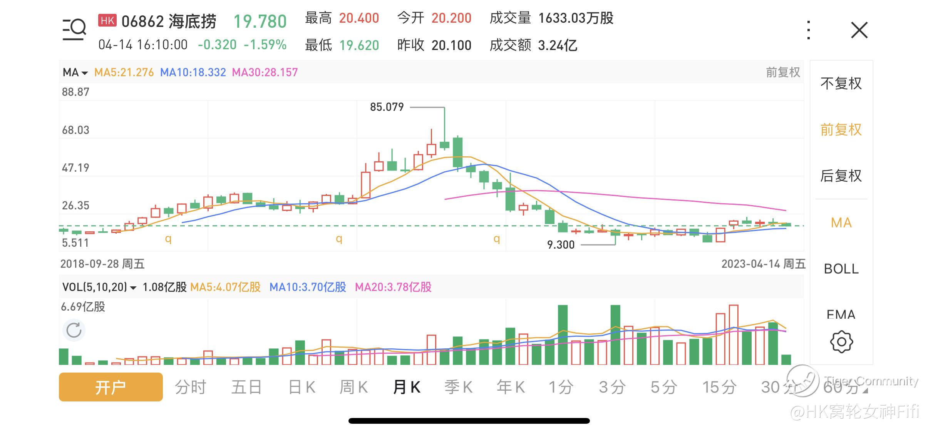Tap the 9.300 lowest price label

tap(561, 245)
